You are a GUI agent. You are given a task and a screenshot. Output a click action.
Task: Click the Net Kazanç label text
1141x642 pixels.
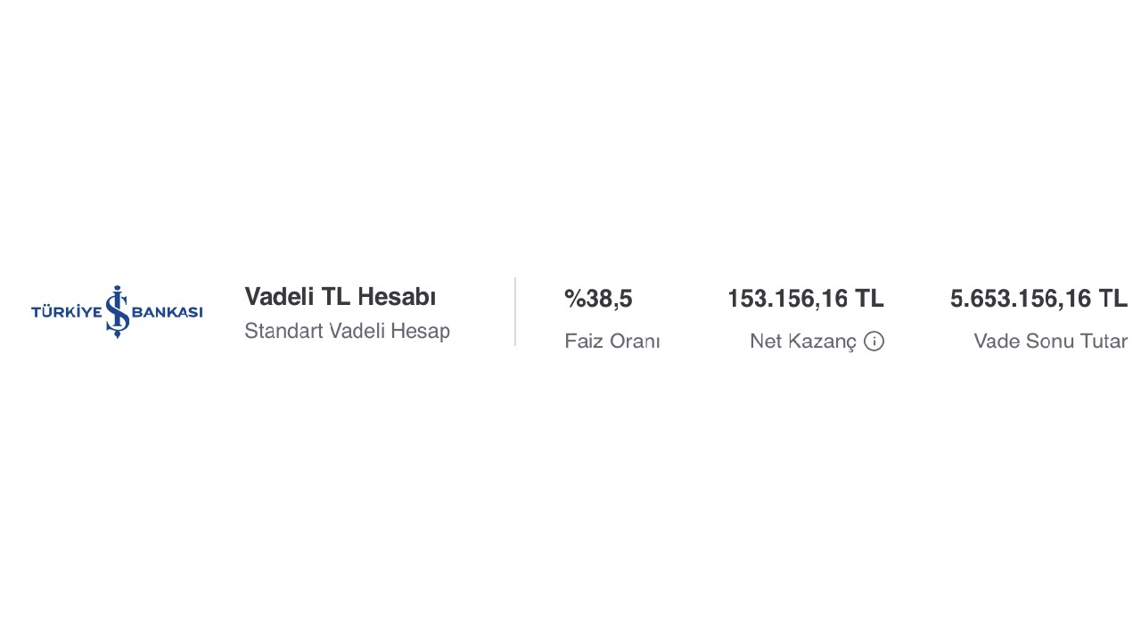pos(803,341)
